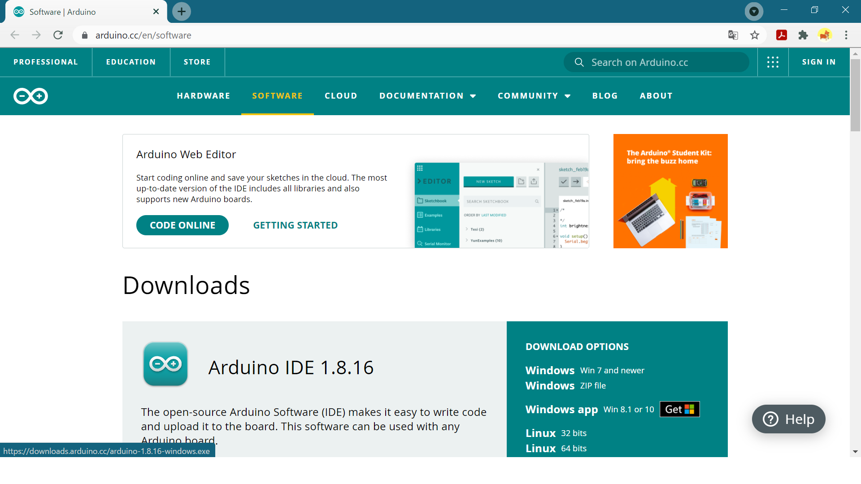
Task: Bookmark this page with the star icon
Action: tap(755, 35)
